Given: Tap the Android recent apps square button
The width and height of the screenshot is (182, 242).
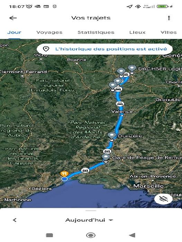Looking at the screenshot, I should pos(49,235).
